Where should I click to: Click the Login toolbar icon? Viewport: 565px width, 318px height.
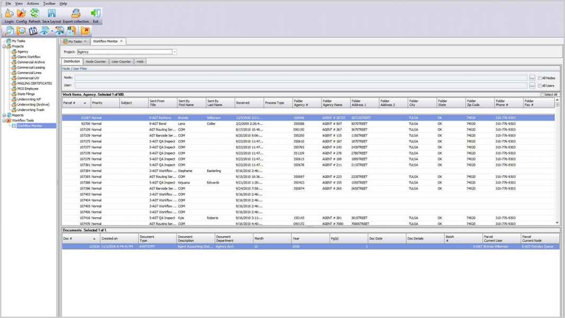pos(9,15)
